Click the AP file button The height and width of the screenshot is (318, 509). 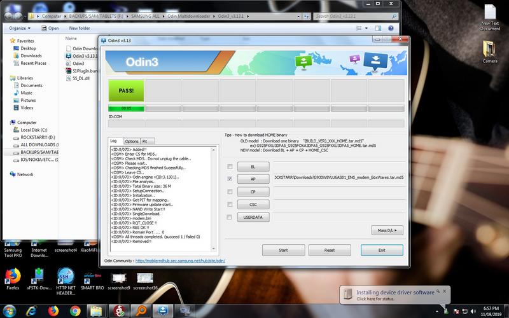(x=253, y=179)
